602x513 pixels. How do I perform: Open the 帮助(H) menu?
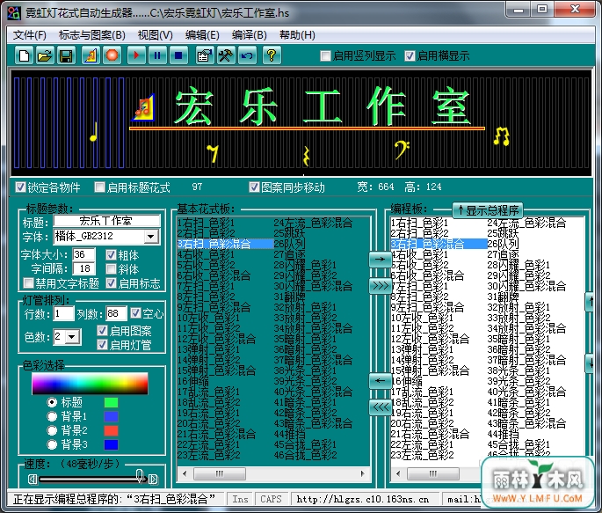(297, 35)
